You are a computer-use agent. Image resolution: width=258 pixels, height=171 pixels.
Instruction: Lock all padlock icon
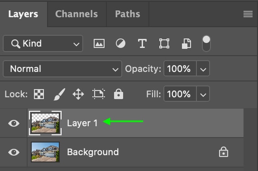[119, 94]
